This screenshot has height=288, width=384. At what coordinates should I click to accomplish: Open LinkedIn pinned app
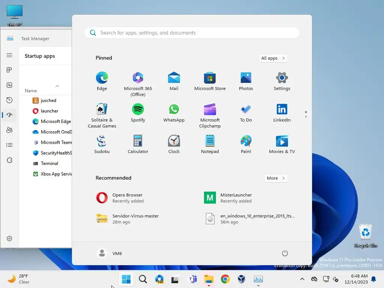click(282, 113)
